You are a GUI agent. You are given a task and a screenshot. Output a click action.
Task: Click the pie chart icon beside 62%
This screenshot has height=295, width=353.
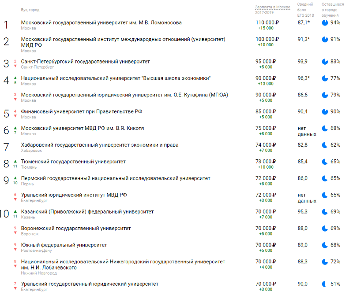click(325, 145)
